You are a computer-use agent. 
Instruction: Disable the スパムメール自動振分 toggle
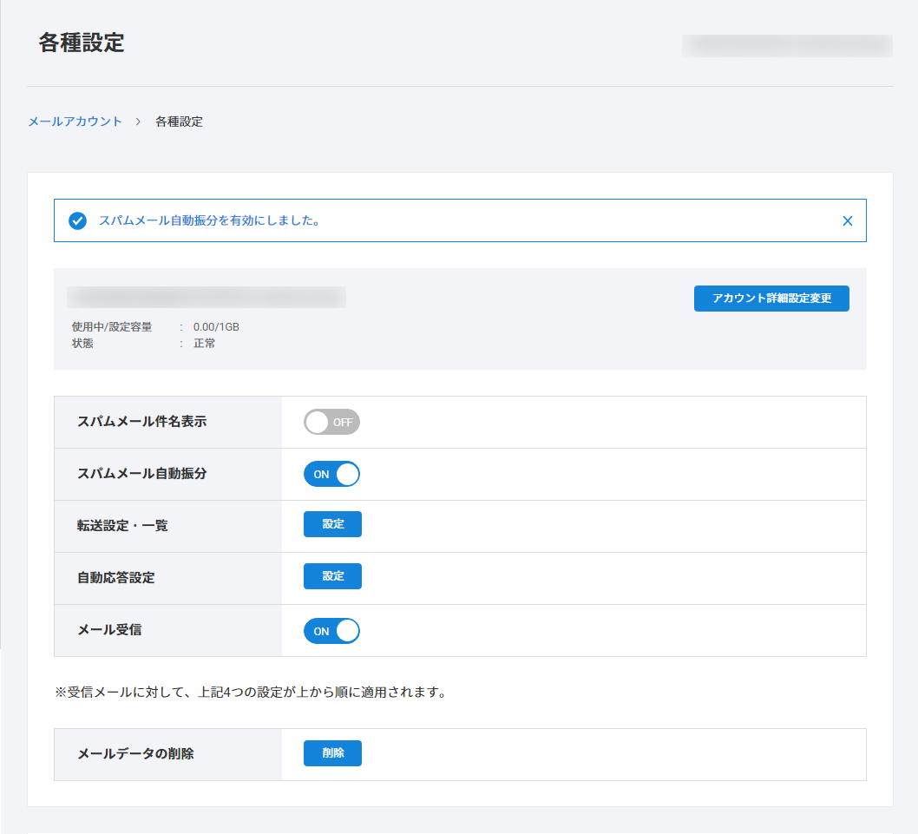coord(331,475)
